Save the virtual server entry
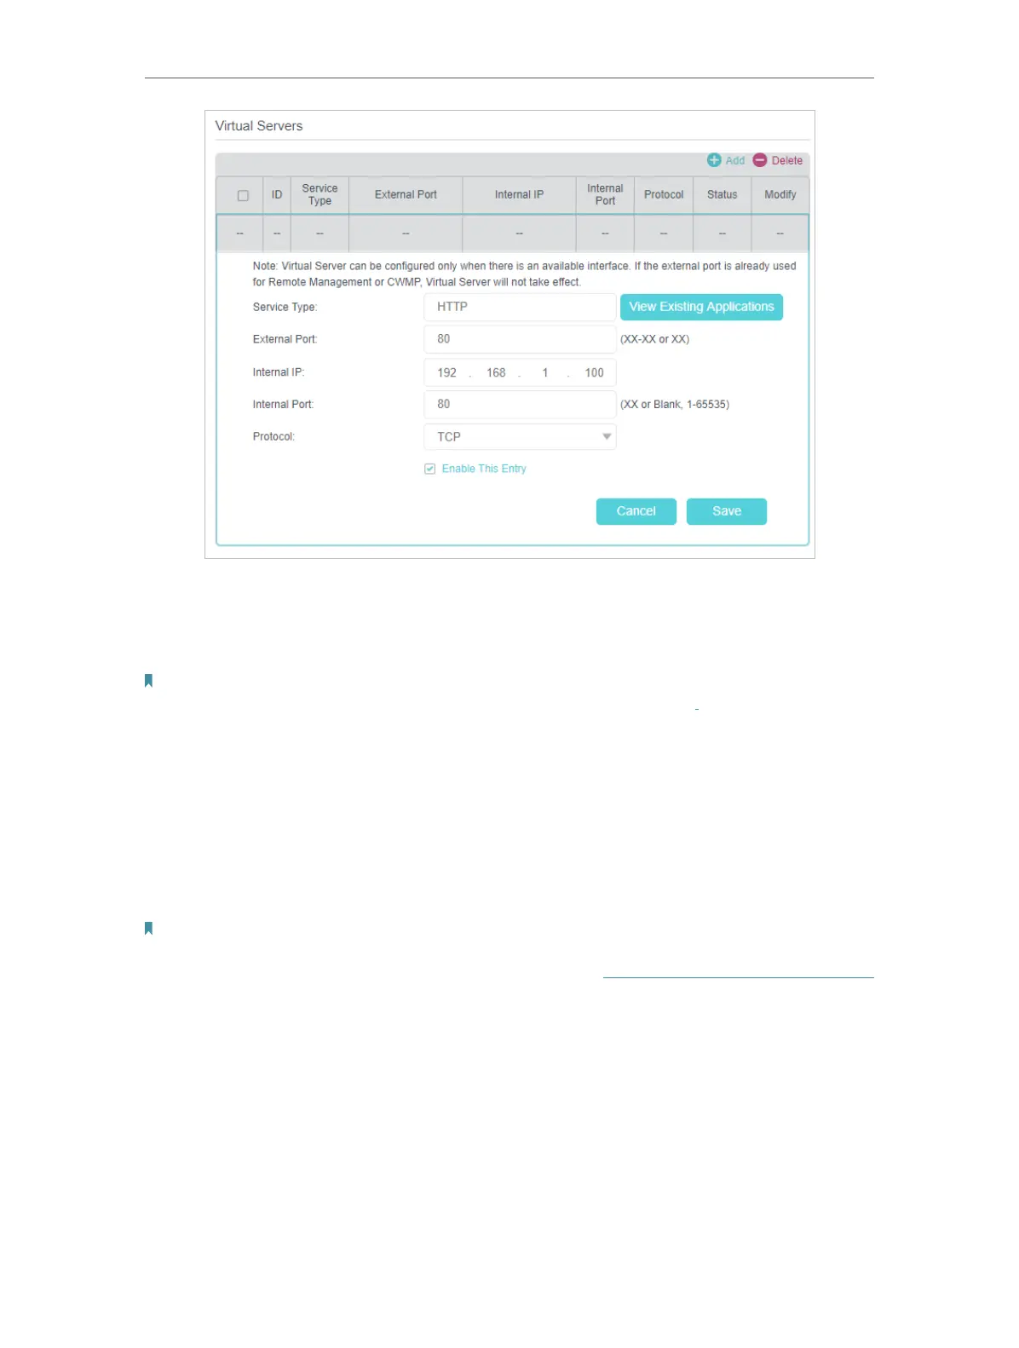1019x1348 pixels. (x=727, y=511)
